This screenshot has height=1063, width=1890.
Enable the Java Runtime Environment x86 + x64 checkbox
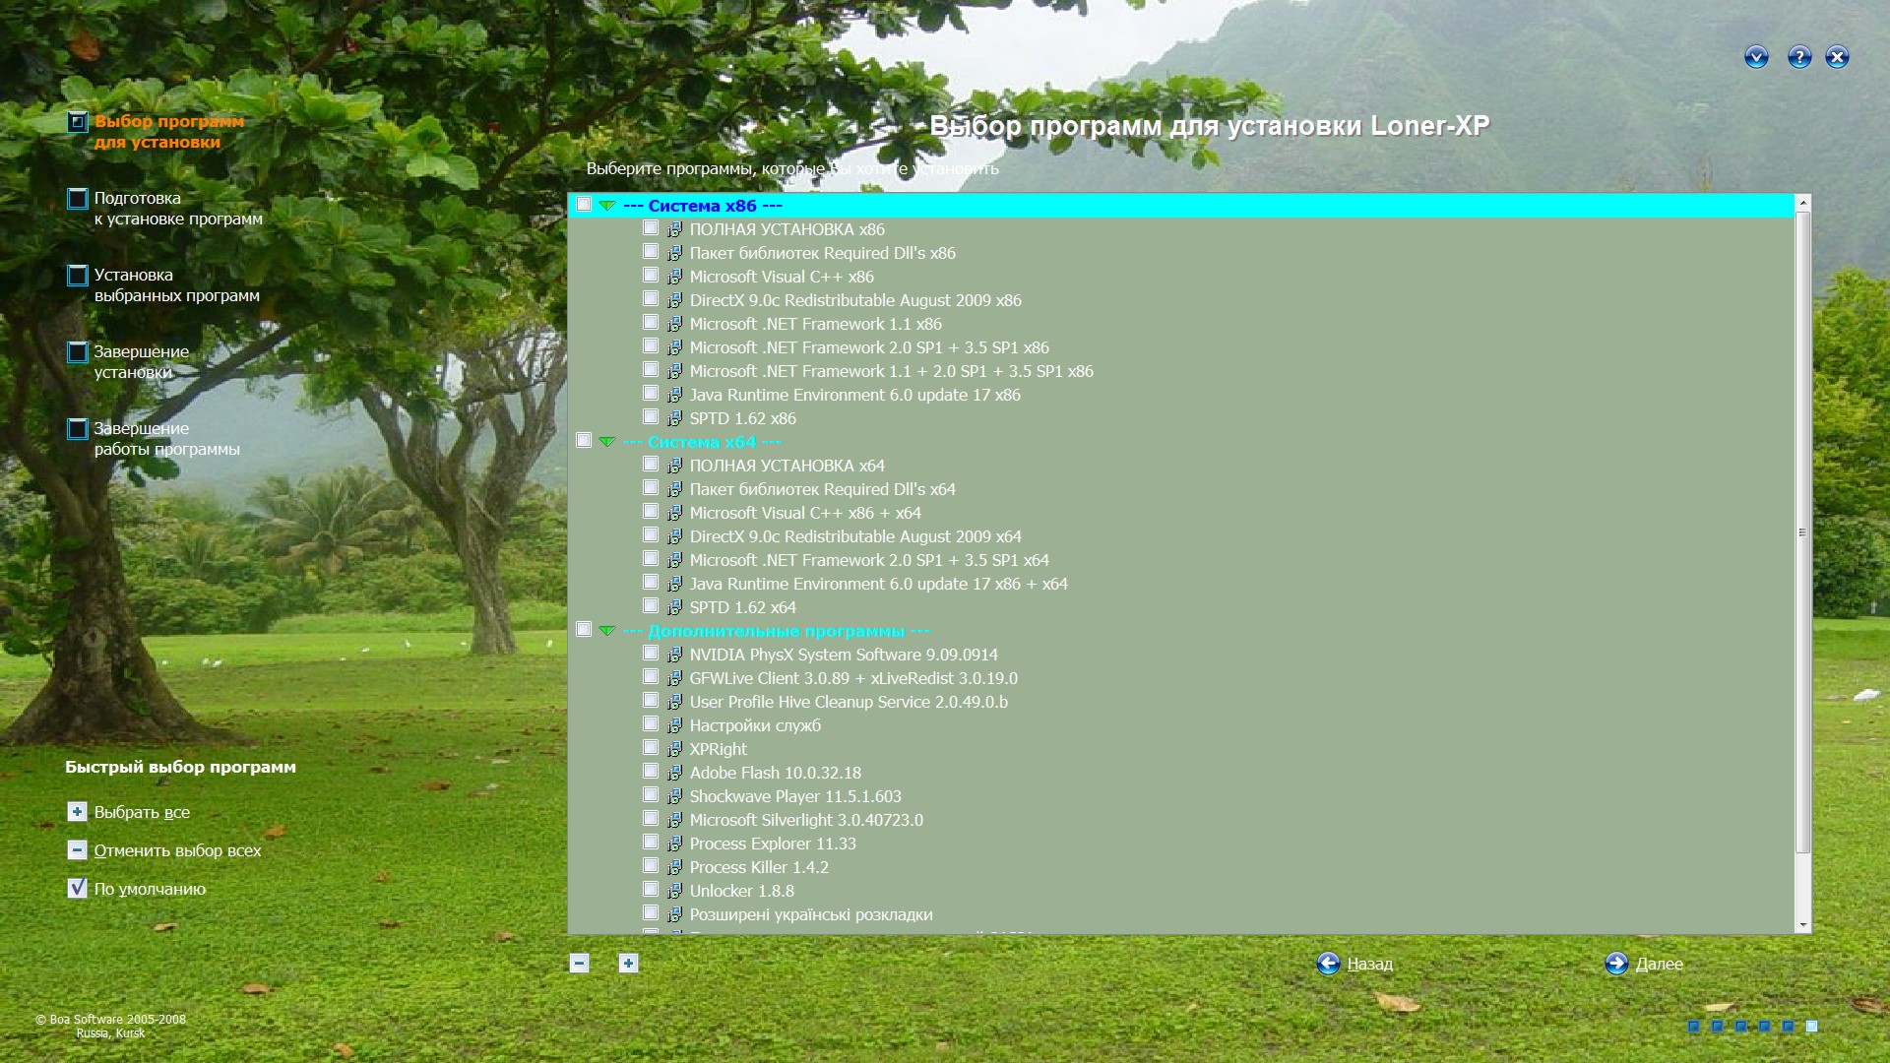[651, 583]
